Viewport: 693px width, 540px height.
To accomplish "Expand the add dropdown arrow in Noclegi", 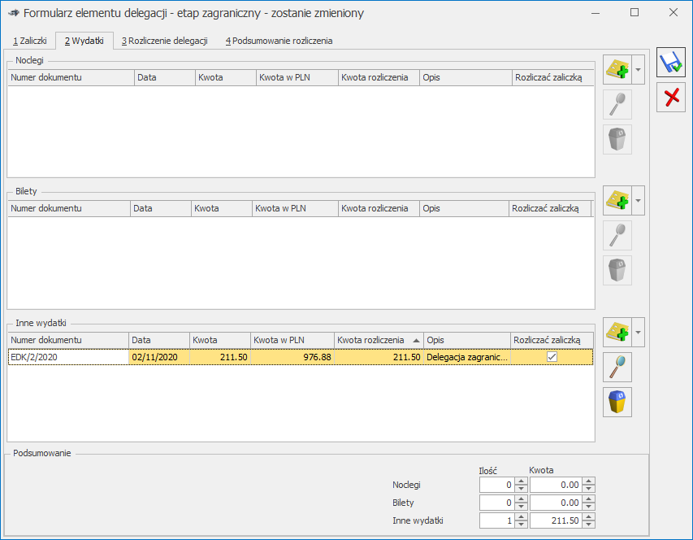I will coord(639,69).
